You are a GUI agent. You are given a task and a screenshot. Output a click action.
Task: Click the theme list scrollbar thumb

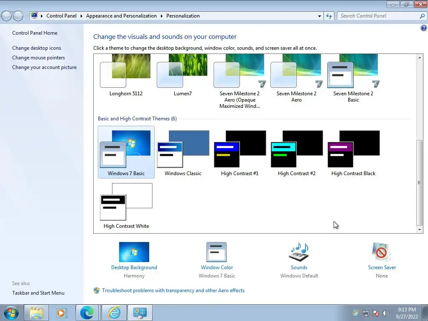pyautogui.click(x=420, y=182)
